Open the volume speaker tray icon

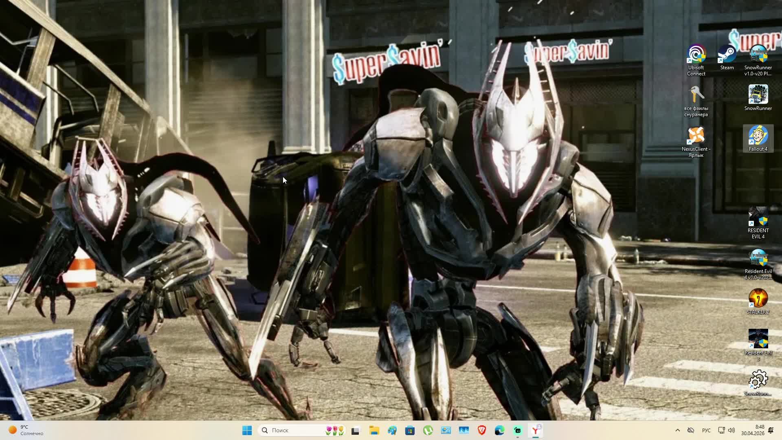[x=731, y=430]
